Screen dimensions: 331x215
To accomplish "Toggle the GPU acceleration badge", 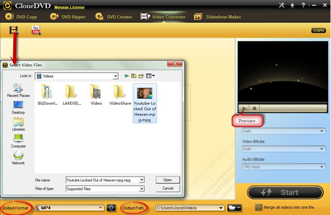I will 319,30.
